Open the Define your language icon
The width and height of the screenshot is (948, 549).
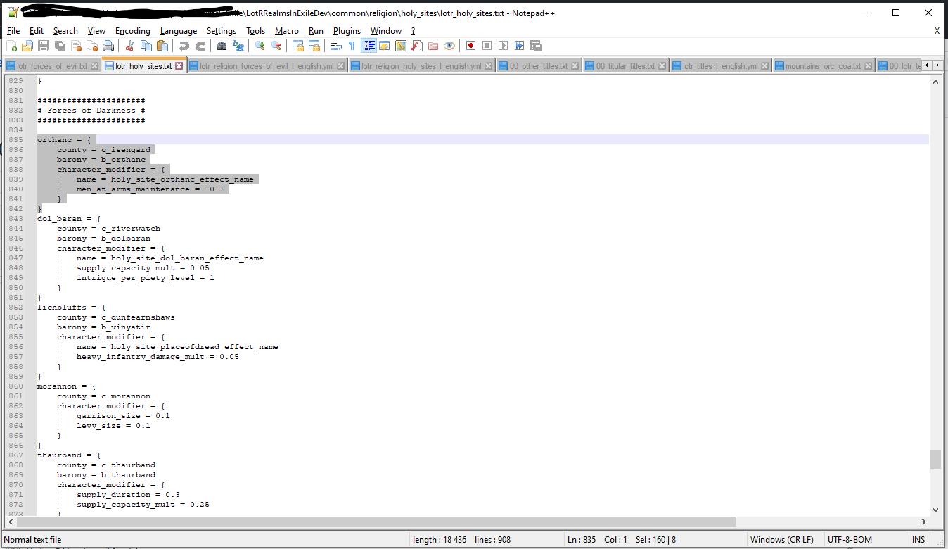coord(385,46)
